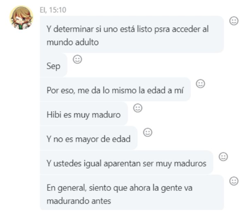Select the 'Sep' message bubble

[53, 65]
